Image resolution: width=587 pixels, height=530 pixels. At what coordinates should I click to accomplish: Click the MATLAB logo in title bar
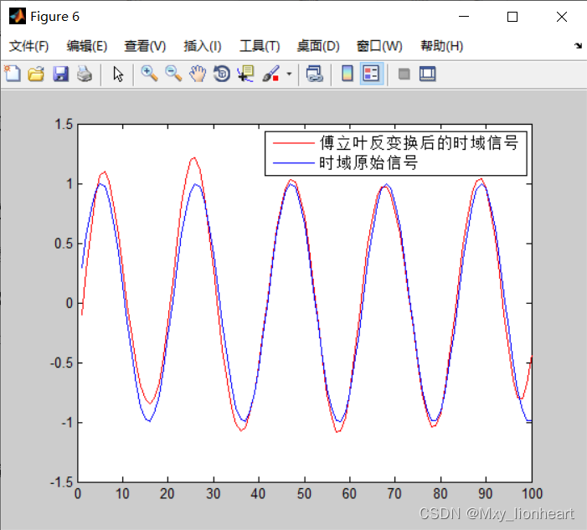tap(18, 16)
